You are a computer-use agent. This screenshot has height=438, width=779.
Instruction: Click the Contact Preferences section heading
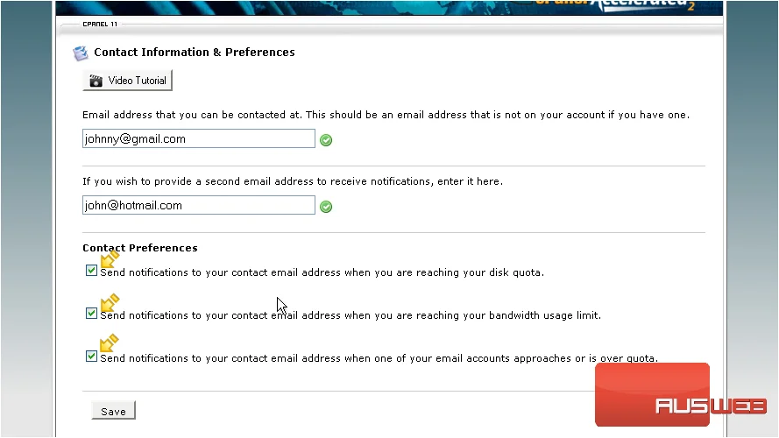coord(140,248)
